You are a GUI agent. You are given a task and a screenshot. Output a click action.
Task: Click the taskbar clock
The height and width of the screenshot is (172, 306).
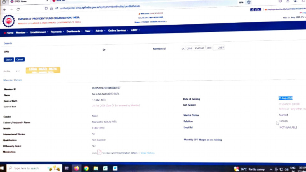[x=302, y=169]
